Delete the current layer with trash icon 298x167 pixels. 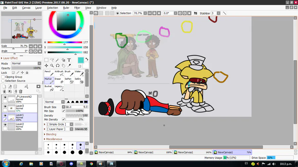[21, 91]
